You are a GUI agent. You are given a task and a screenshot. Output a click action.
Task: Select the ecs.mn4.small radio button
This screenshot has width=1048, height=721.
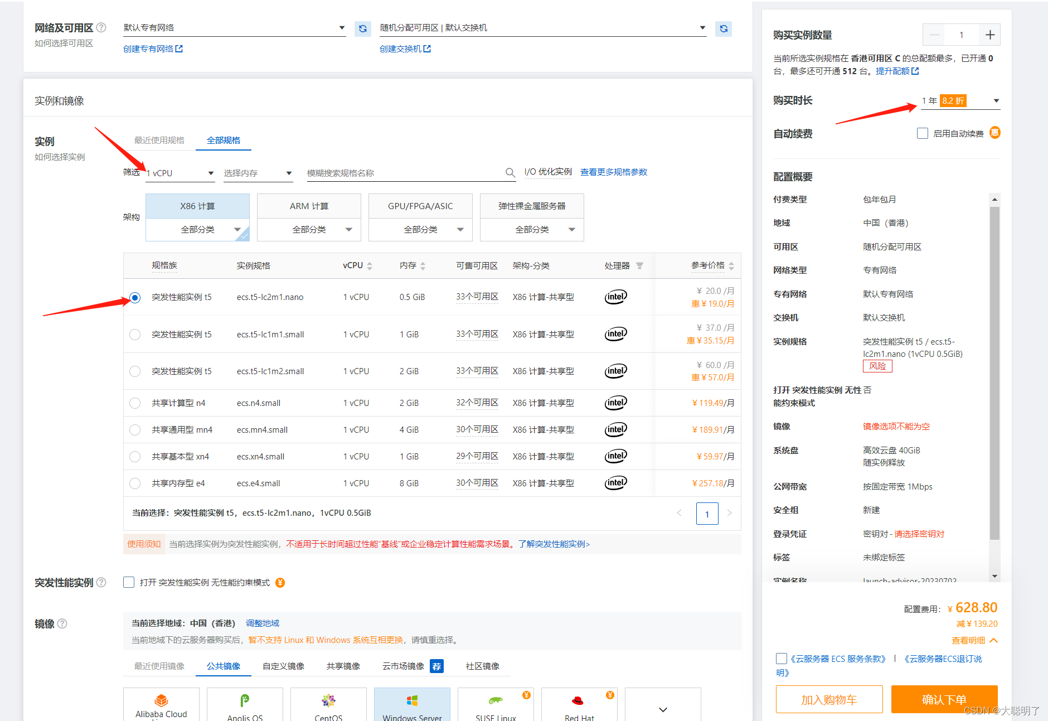coord(135,430)
